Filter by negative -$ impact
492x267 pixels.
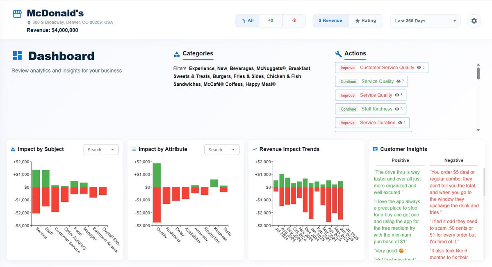tap(294, 21)
